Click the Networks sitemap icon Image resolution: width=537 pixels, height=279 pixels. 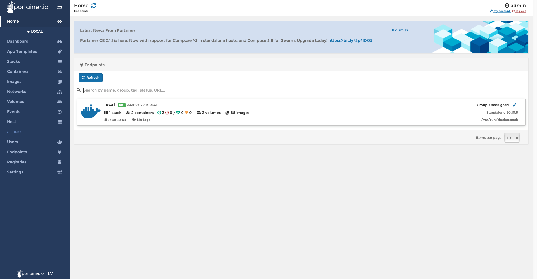(60, 92)
